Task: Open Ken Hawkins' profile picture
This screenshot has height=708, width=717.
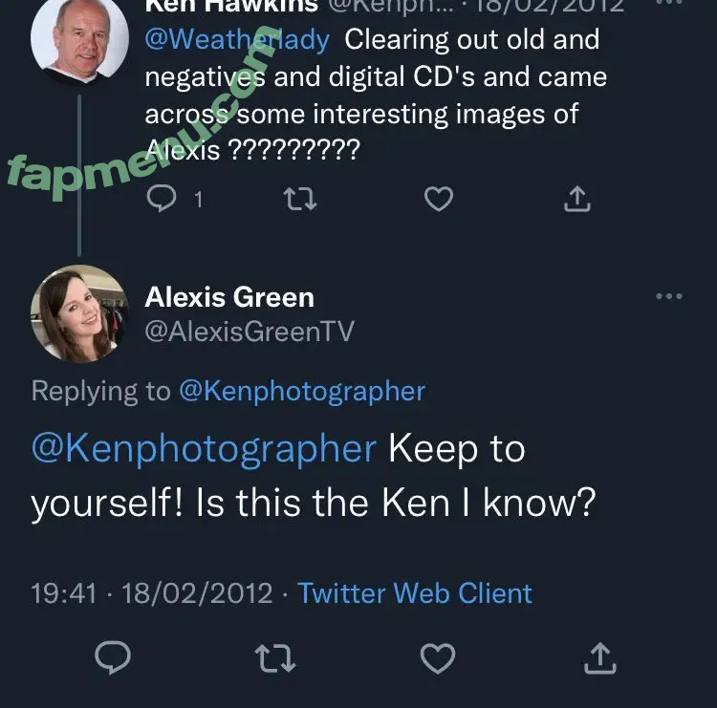Action: point(79,36)
